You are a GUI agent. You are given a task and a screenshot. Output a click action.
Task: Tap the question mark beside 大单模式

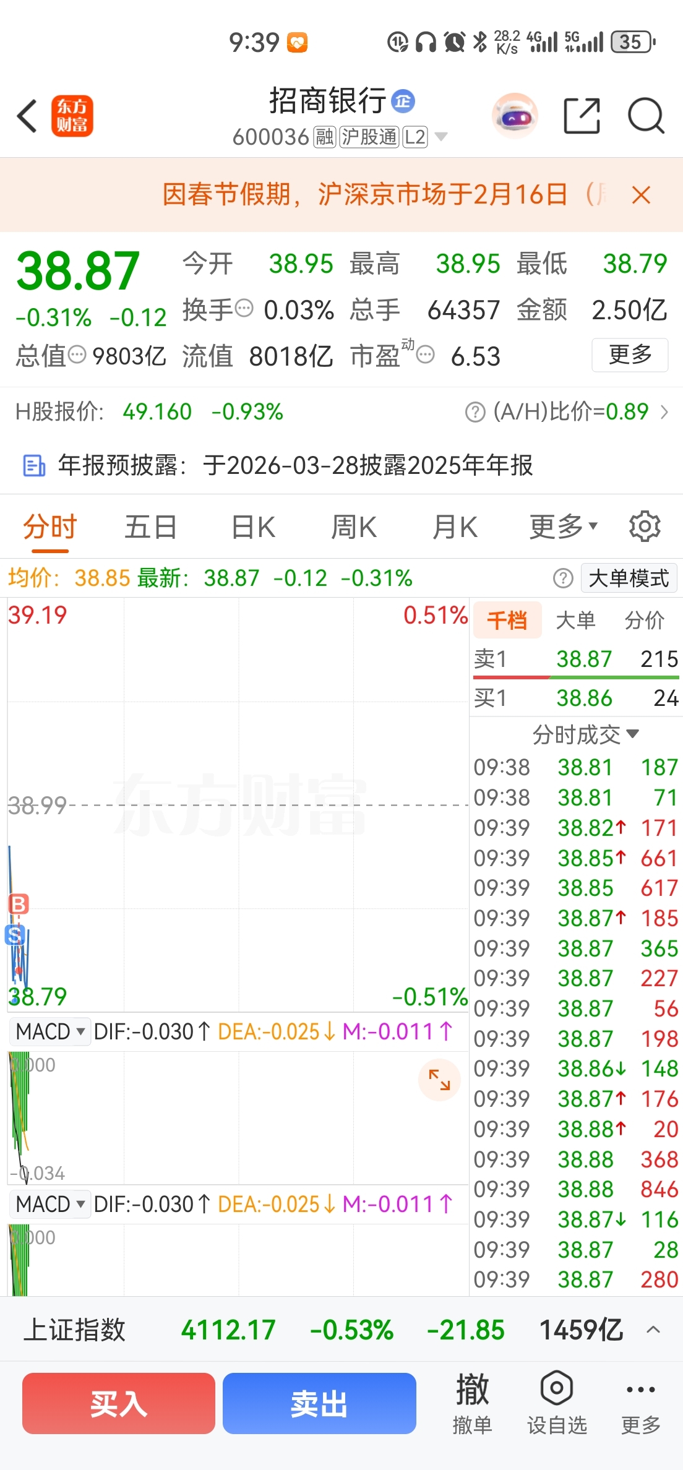(x=563, y=578)
